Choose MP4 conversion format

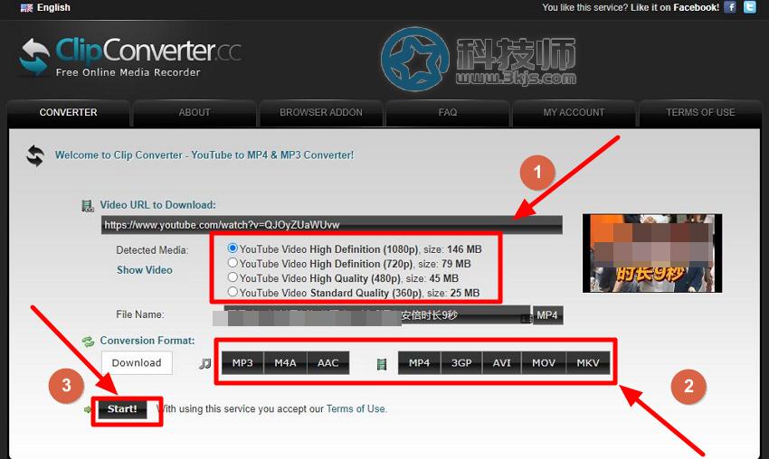[419, 363]
